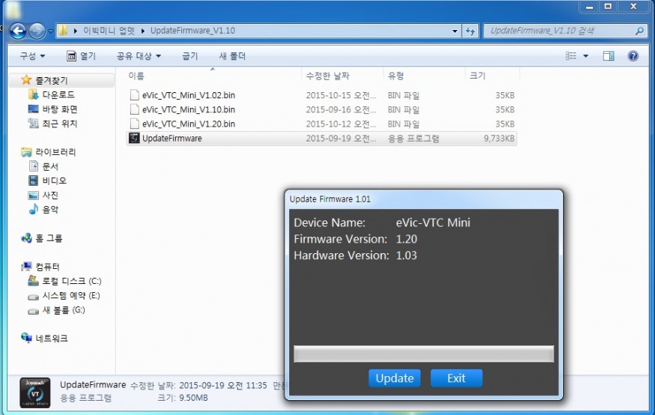Select the 이빅미니 업뎃 breadcrumb
Screen dimensions: 655x415
coord(109,31)
